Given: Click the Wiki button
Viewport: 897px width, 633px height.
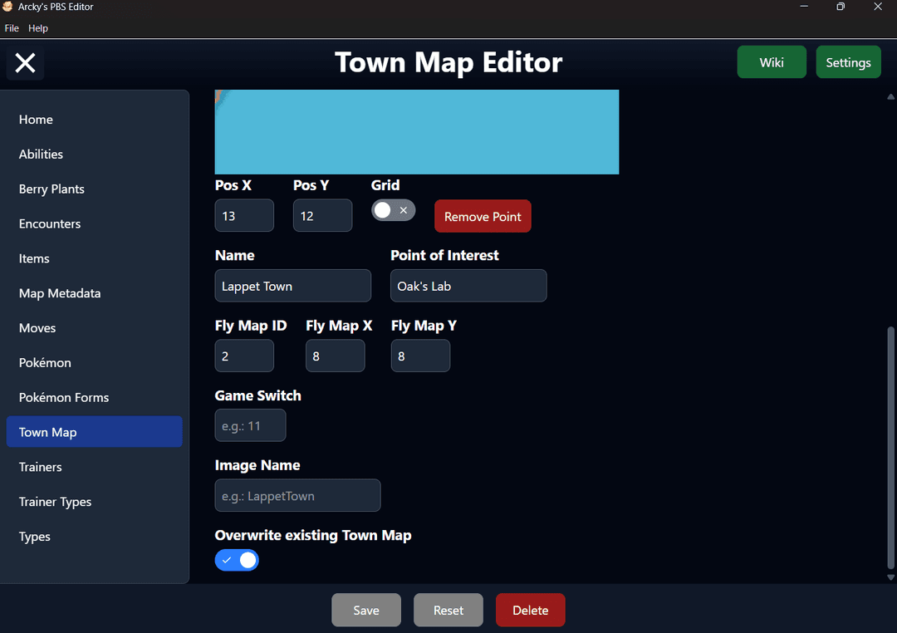Looking at the screenshot, I should 771,62.
